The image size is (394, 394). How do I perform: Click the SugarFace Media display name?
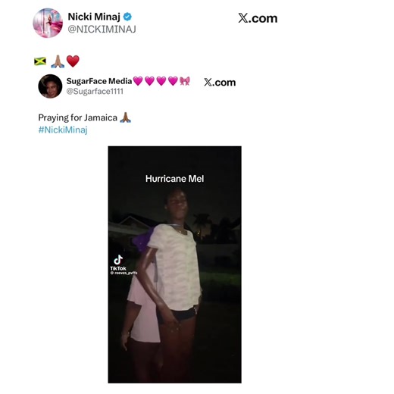pyautogui.click(x=99, y=81)
